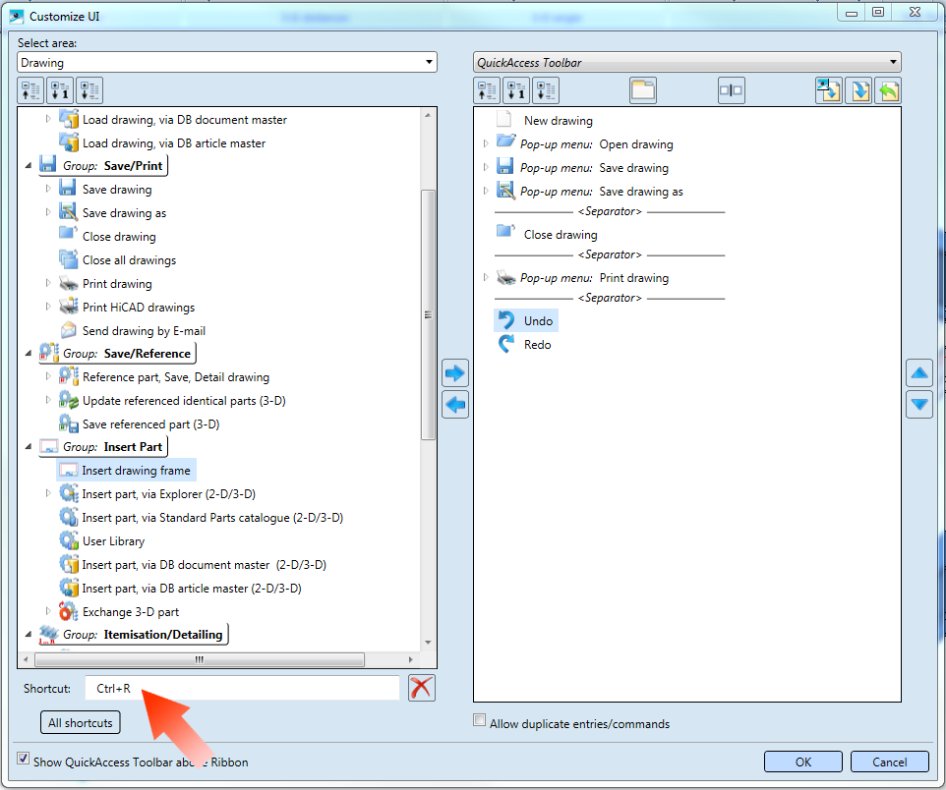
Task: Select Insert part, via DB document master
Action: pyautogui.click(x=204, y=564)
